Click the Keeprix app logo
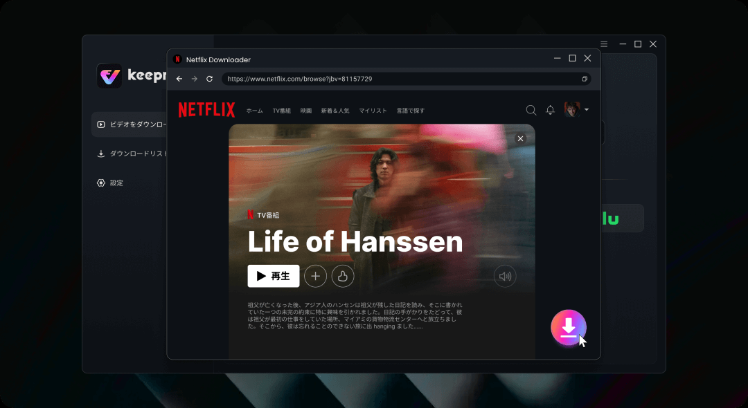Viewport: 748px width, 408px height. click(x=109, y=75)
